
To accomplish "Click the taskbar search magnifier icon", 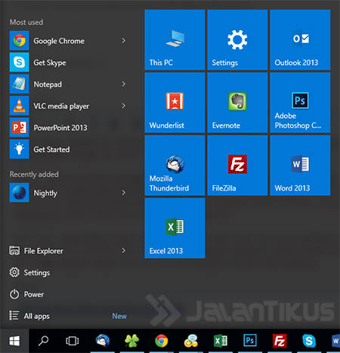I will [x=43, y=341].
